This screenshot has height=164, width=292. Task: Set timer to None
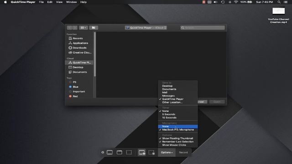click(x=177, y=111)
